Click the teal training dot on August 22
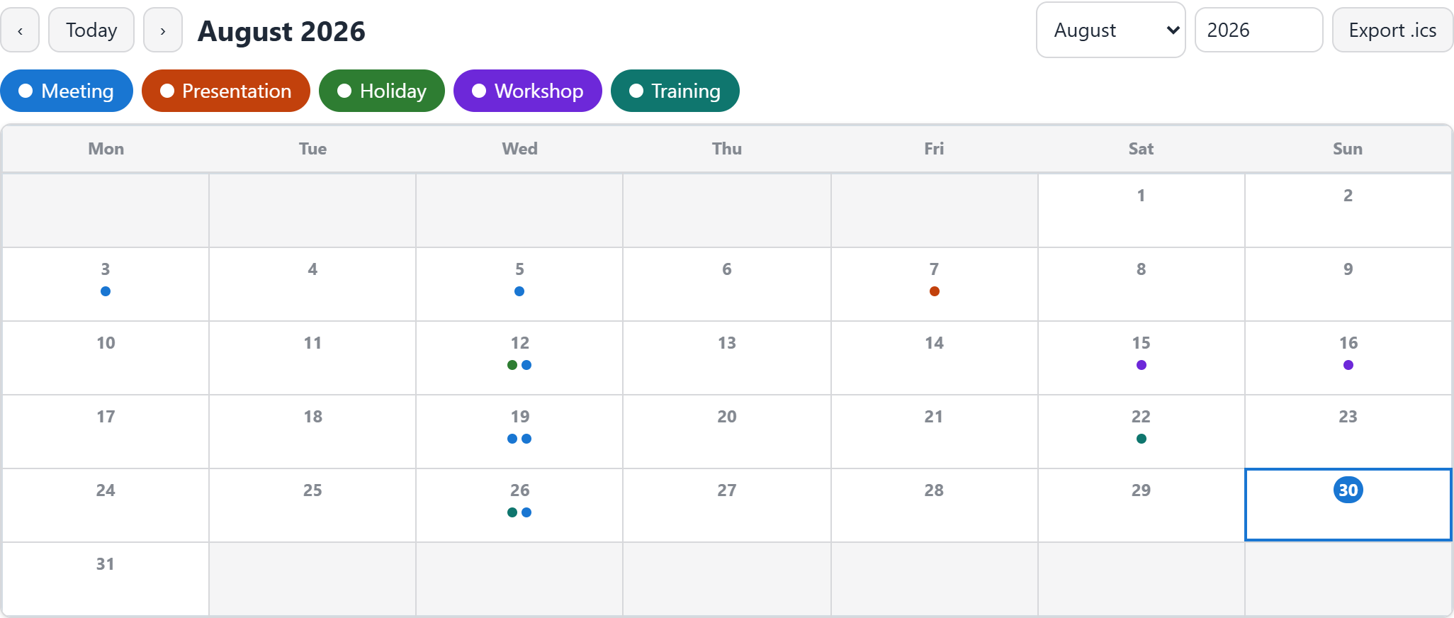1454x618 pixels. [x=1142, y=439]
